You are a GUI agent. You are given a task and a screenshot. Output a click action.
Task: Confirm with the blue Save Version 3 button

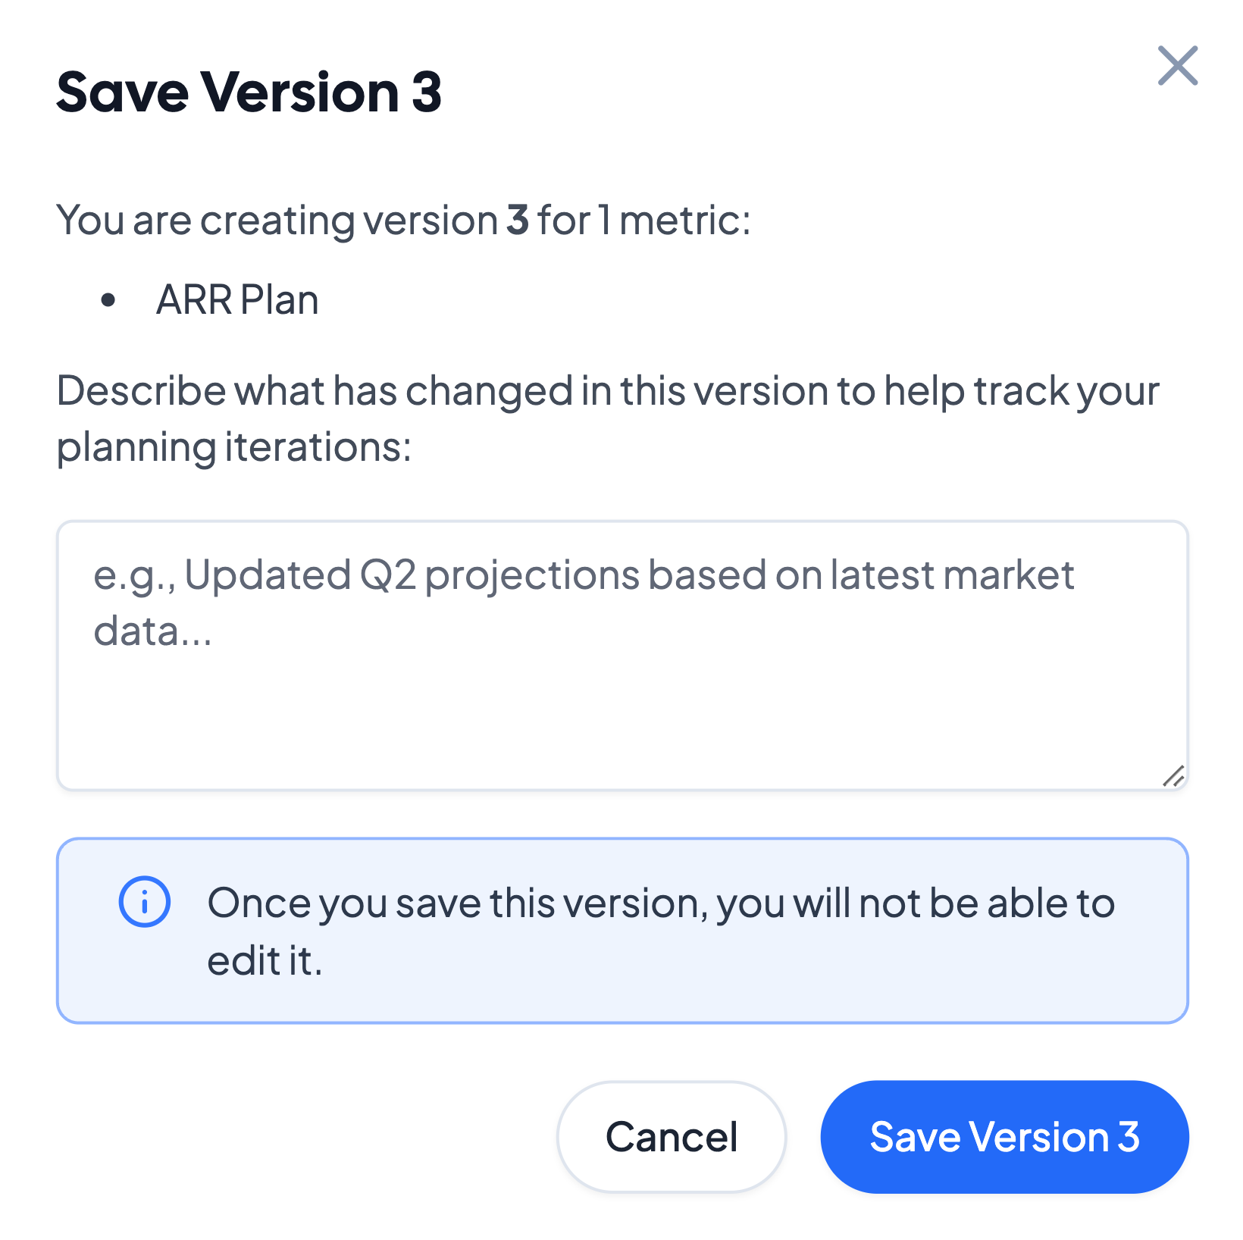(1003, 1137)
